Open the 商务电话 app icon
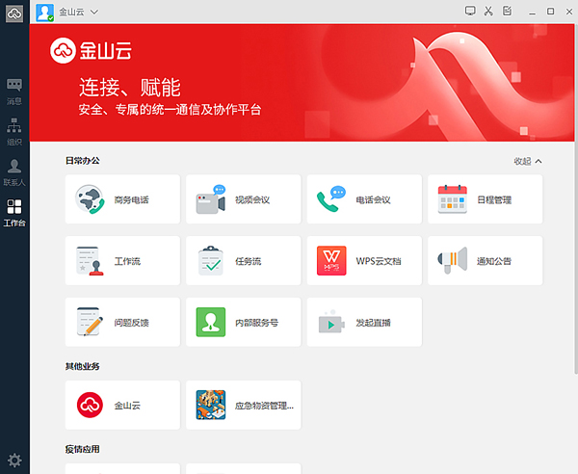The width and height of the screenshot is (578, 474). coord(90,199)
